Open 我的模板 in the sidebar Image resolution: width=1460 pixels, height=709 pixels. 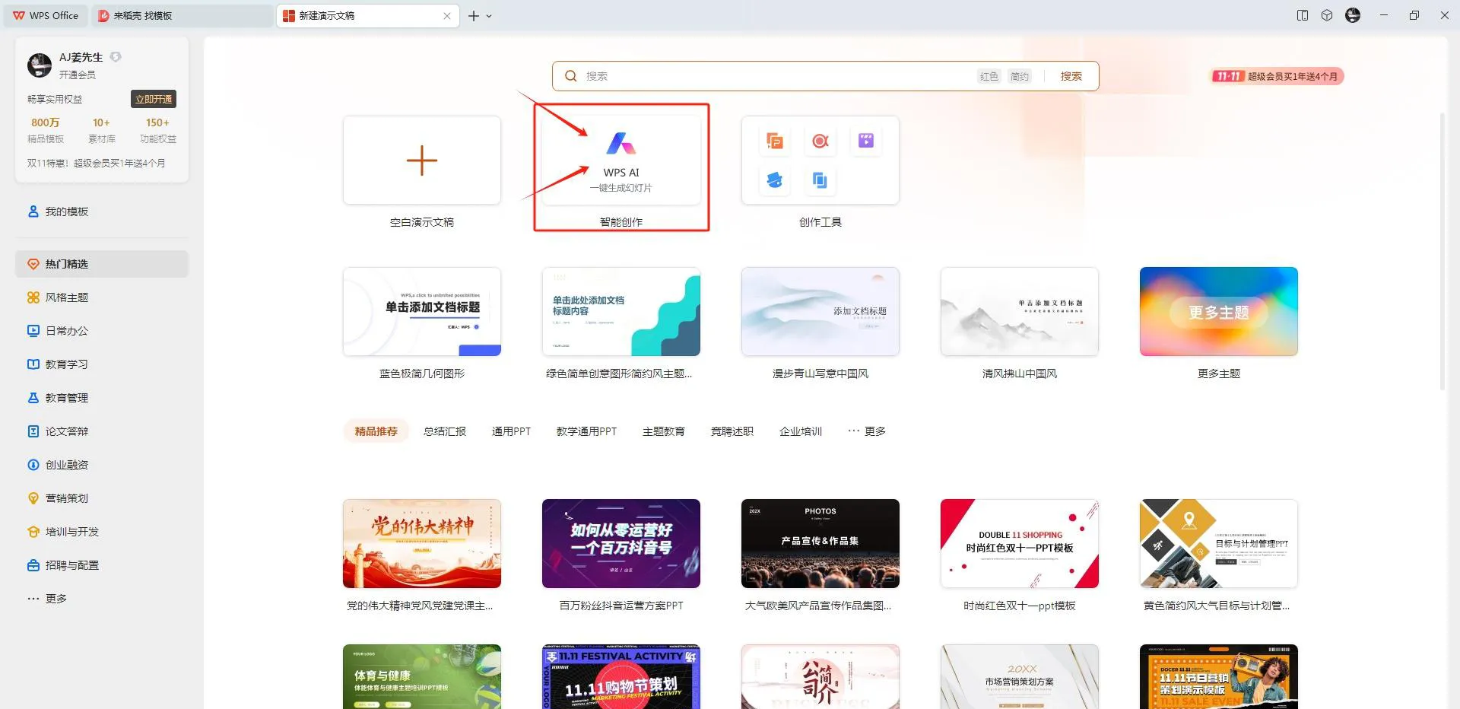[x=102, y=211]
